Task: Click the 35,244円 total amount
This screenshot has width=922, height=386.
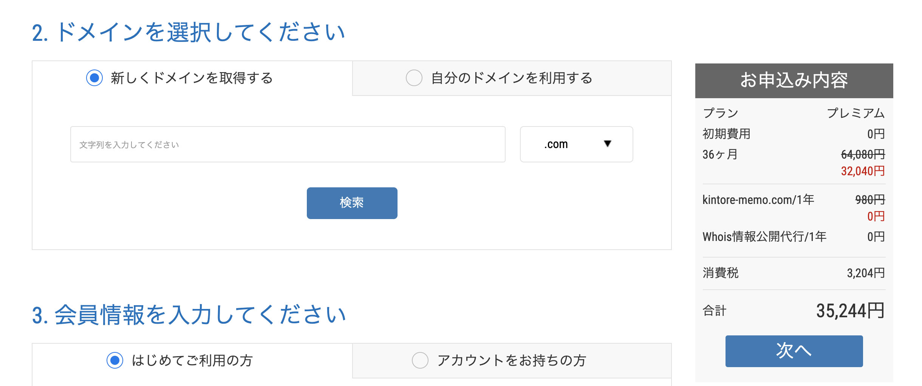Action: tap(850, 311)
